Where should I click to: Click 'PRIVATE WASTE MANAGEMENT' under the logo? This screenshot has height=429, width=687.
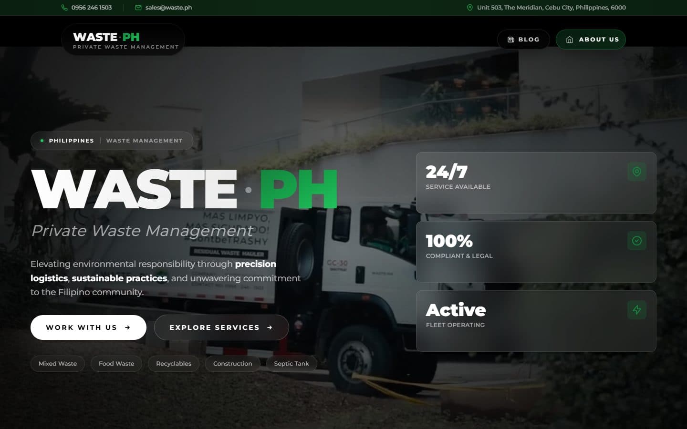pos(125,47)
